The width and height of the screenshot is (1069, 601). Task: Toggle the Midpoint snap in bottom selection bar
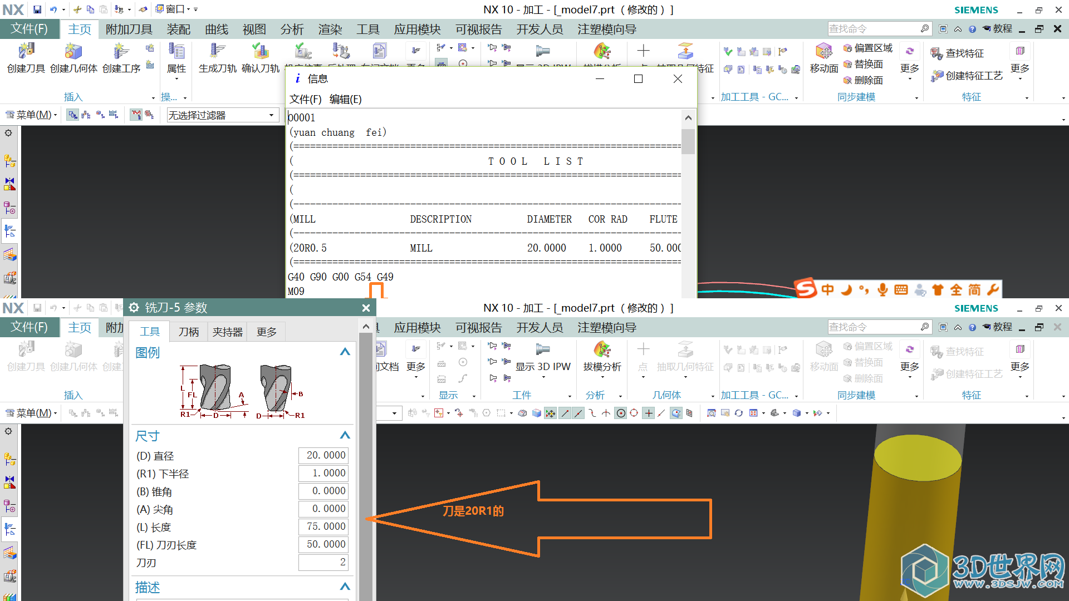578,413
